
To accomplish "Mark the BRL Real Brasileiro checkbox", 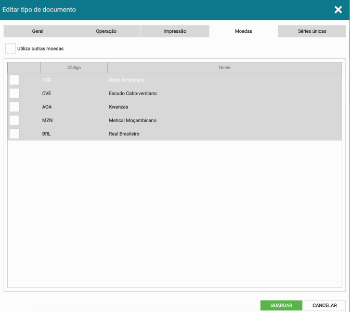I will 15,134.
